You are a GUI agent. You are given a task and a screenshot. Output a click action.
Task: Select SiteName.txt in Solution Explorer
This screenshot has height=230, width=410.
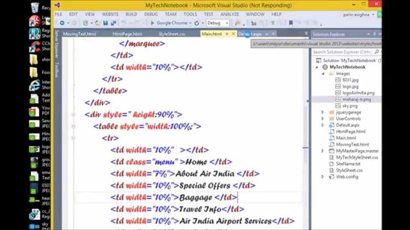click(x=348, y=163)
